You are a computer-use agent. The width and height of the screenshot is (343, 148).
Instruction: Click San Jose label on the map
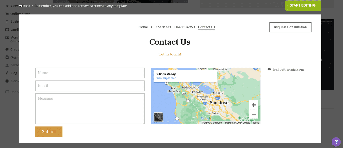[x=219, y=103]
